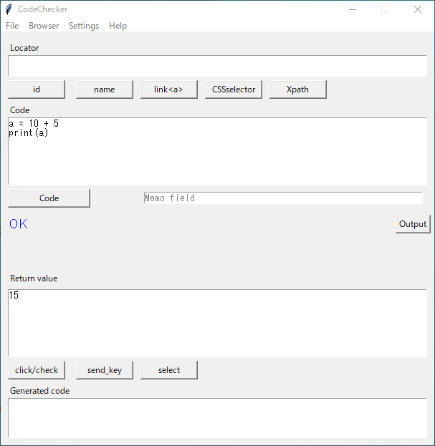Click the 'Locator' label
This screenshot has height=446, width=435.
click(x=24, y=48)
